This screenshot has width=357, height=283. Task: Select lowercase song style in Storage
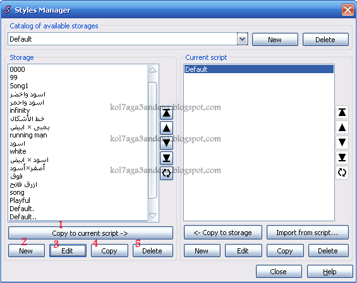[x=78, y=192]
